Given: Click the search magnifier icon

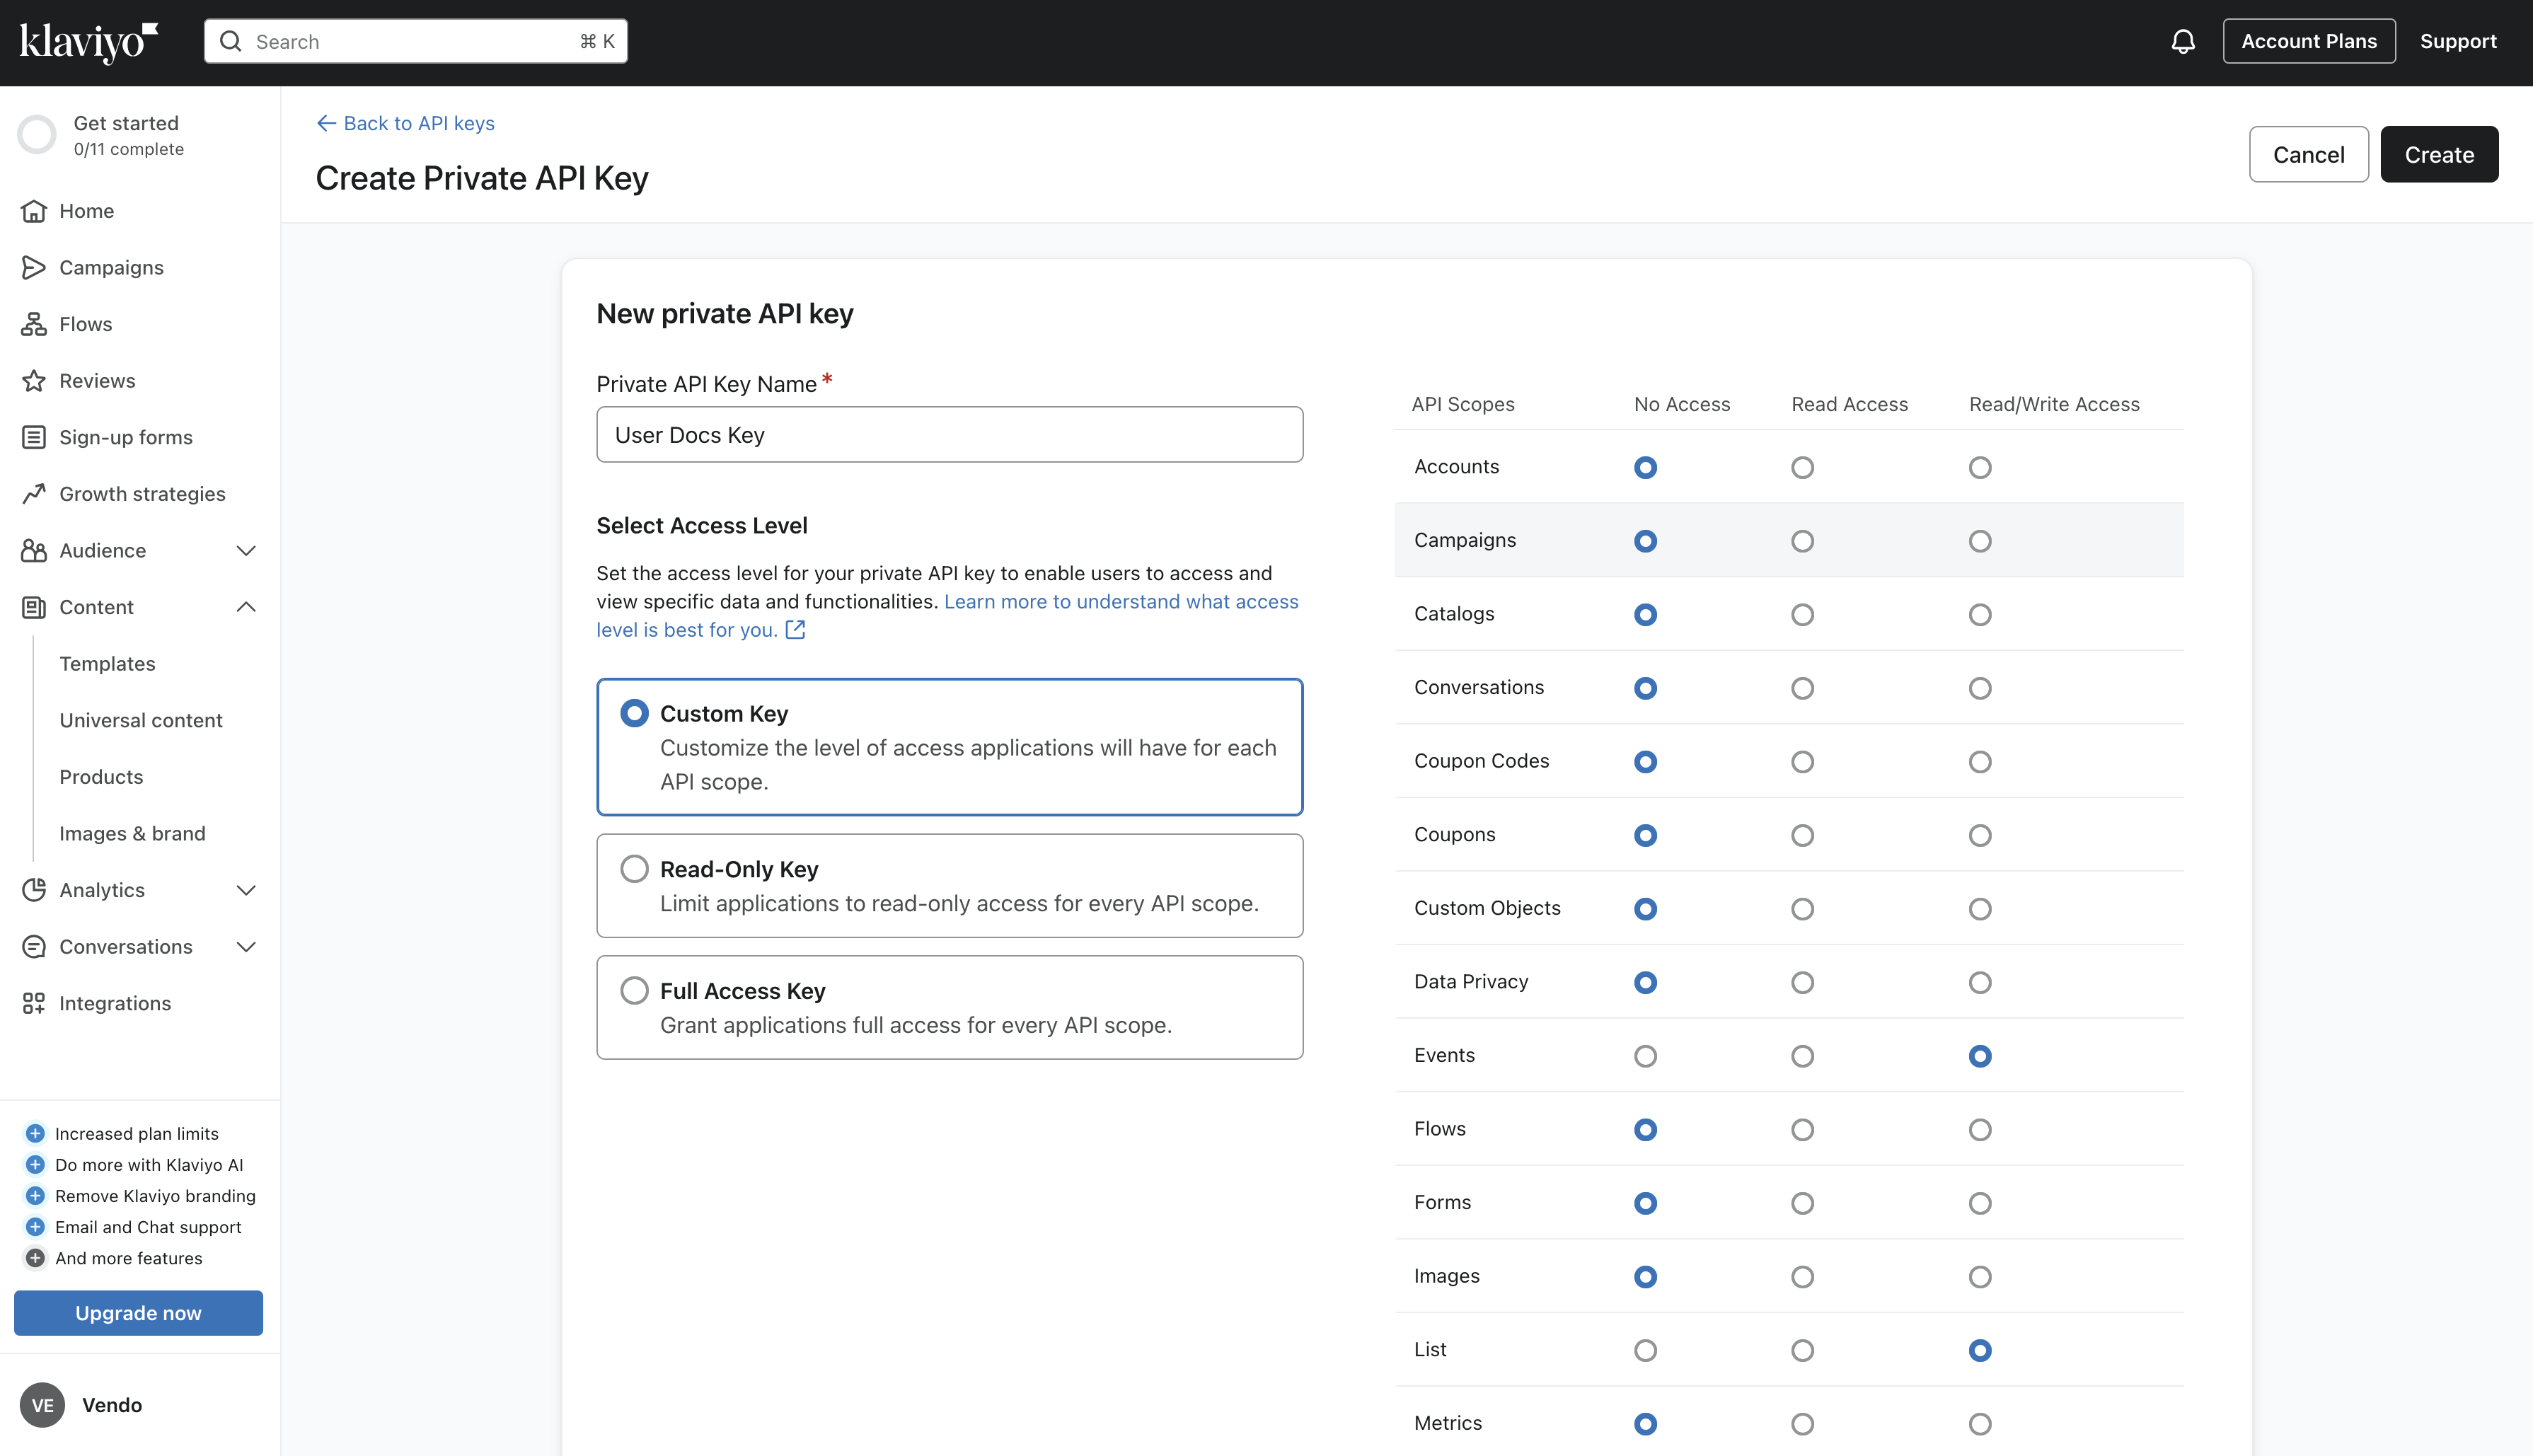Looking at the screenshot, I should pyautogui.click(x=231, y=41).
